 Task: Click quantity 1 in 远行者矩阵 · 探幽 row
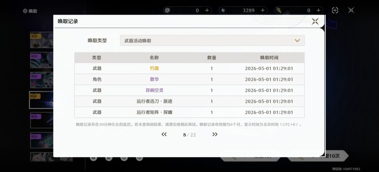(212, 112)
